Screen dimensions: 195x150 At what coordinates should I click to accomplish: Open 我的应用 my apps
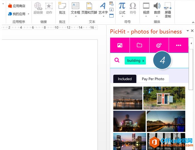pos(17,14)
